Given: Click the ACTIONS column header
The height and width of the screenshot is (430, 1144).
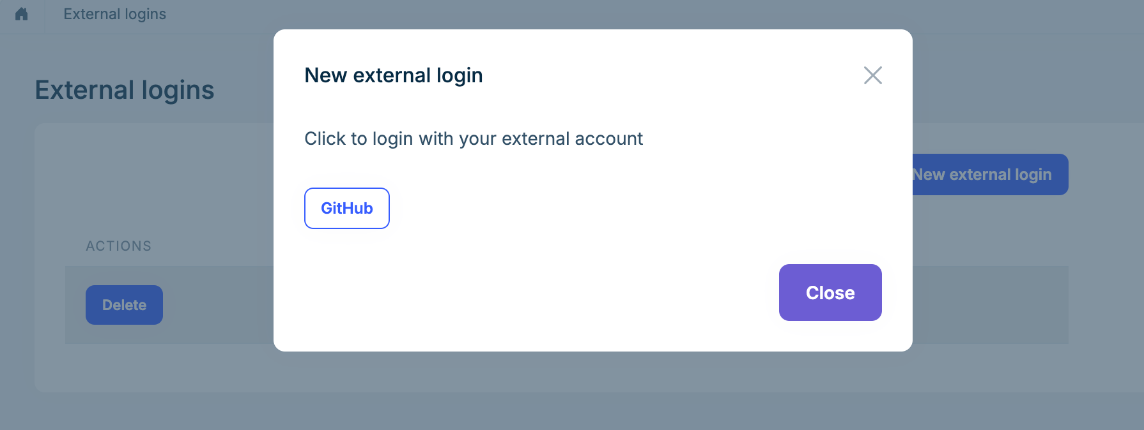Looking at the screenshot, I should 118,246.
